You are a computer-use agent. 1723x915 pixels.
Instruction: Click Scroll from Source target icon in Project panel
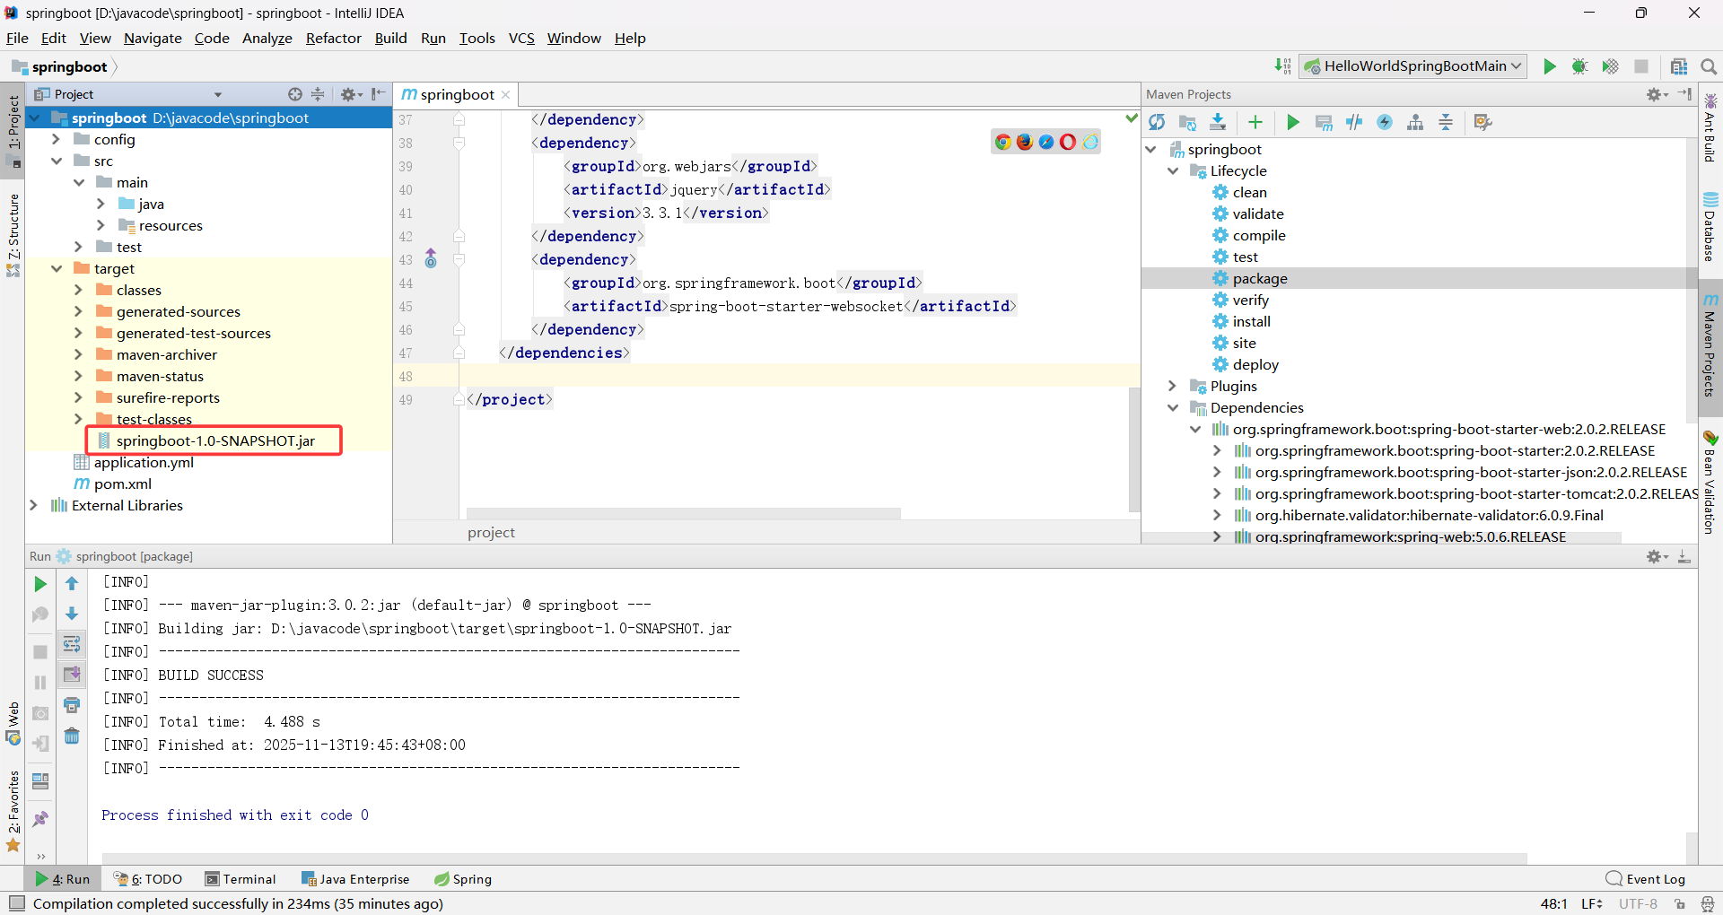point(295,94)
